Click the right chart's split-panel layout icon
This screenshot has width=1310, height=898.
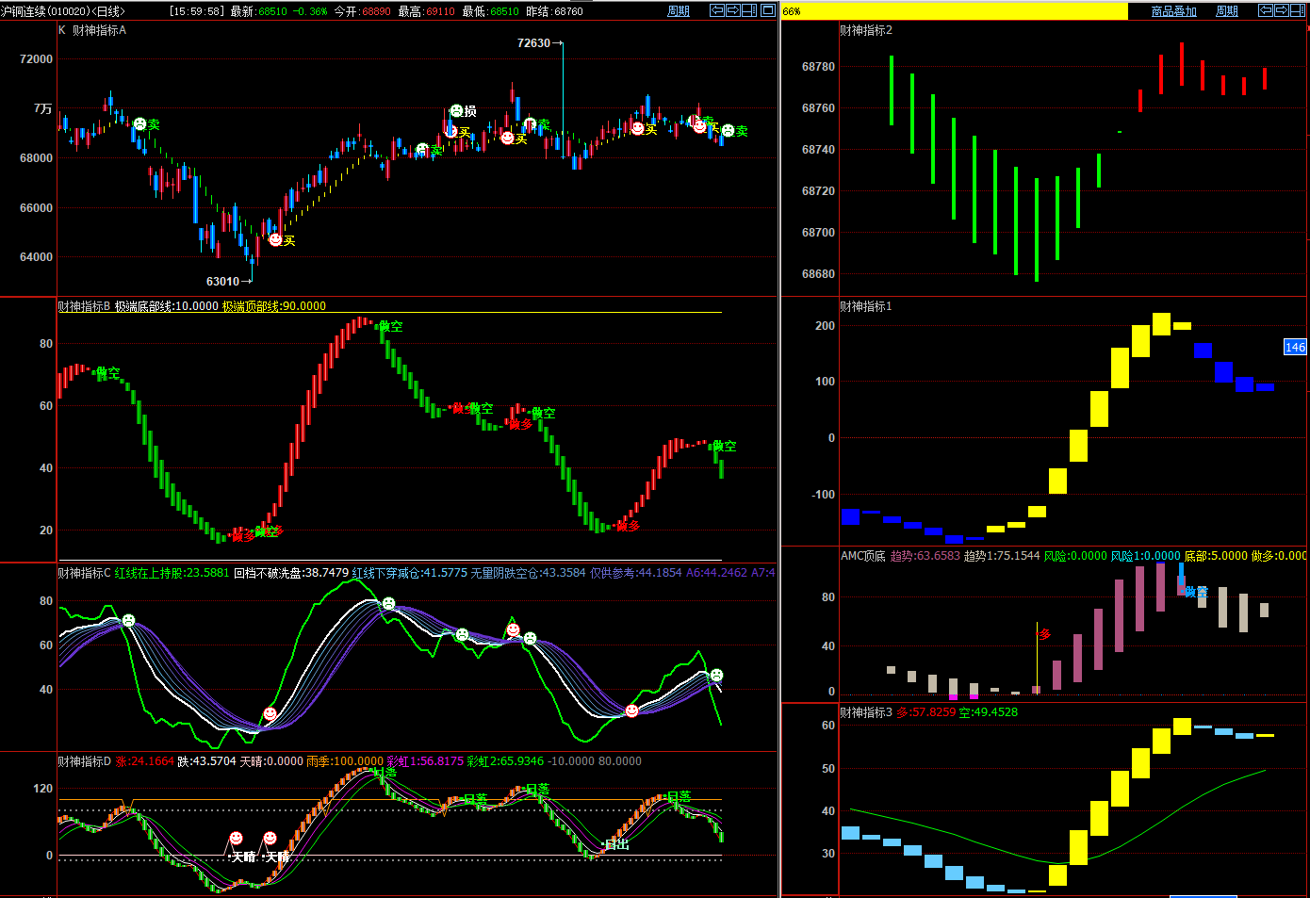tap(1296, 10)
